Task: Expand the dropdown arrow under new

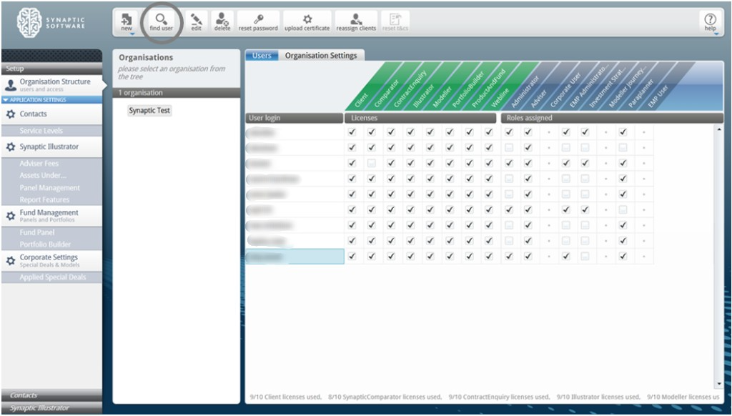Action: [132, 34]
